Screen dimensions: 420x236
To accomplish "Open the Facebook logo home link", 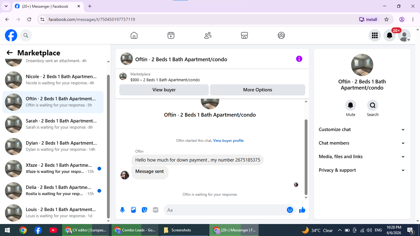I will [x=11, y=36].
